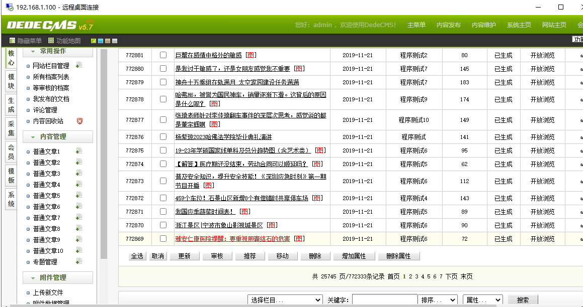Screen dimensions: 583x307
Task: Select the tan theme color swatch
Action: pos(108,41)
